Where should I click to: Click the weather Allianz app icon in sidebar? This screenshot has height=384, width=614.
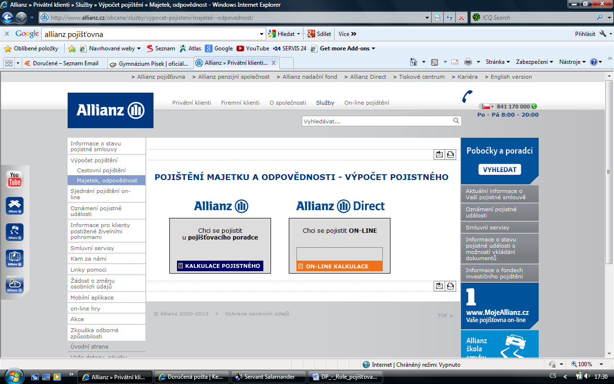point(14,285)
